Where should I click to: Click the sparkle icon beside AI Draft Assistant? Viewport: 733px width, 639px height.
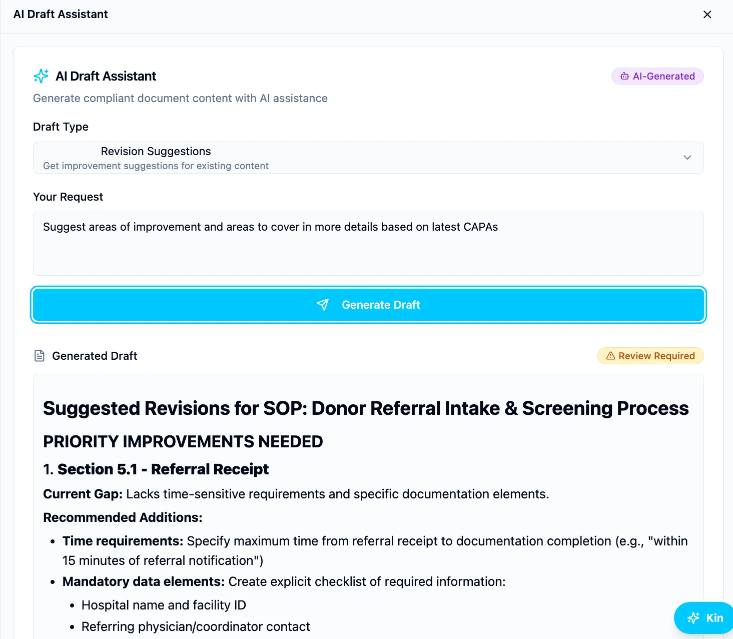41,76
